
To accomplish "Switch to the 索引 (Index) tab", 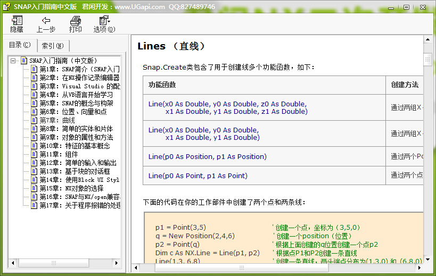I will point(53,46).
